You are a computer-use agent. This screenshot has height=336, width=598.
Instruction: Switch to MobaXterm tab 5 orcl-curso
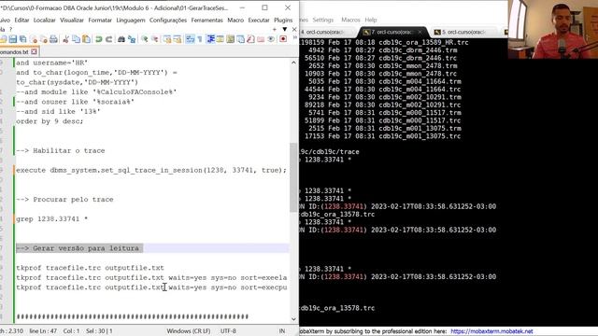click(463, 32)
